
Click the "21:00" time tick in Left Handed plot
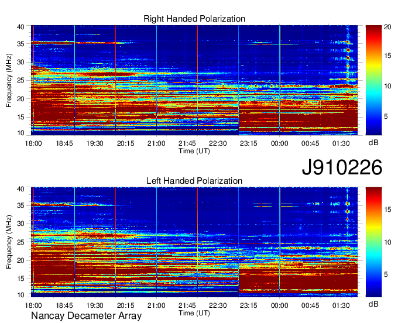tap(156, 305)
